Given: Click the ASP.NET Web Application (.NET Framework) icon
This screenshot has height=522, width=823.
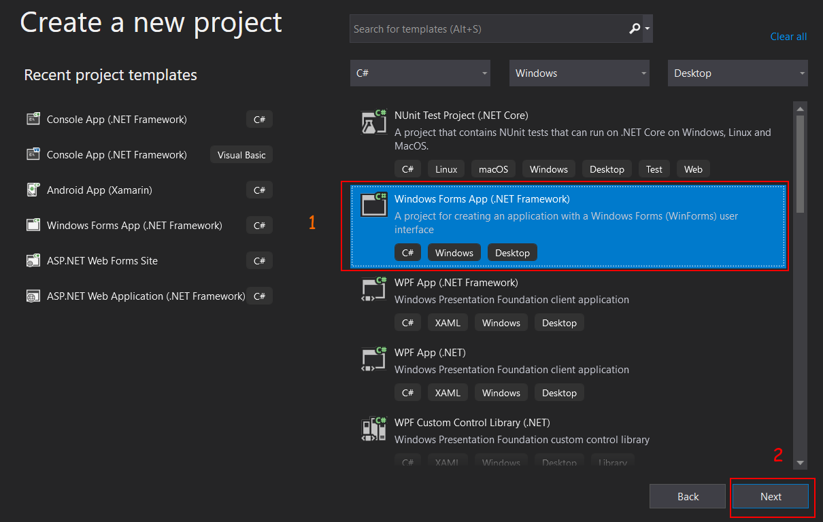Looking at the screenshot, I should coord(33,296).
